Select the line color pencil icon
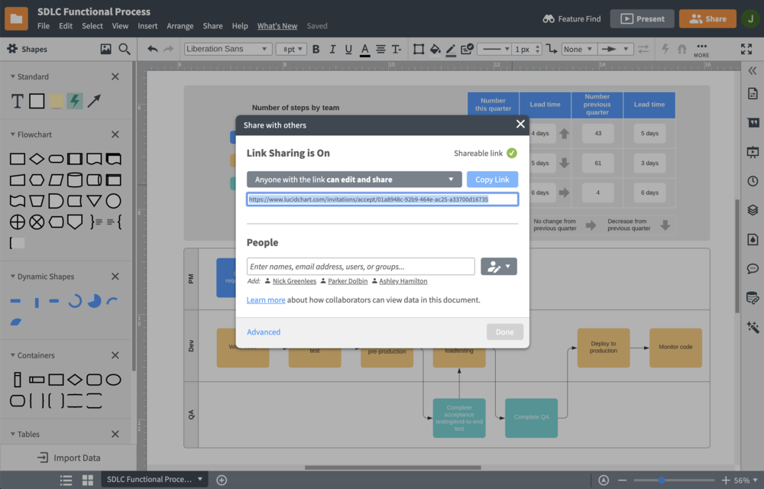 click(450, 49)
